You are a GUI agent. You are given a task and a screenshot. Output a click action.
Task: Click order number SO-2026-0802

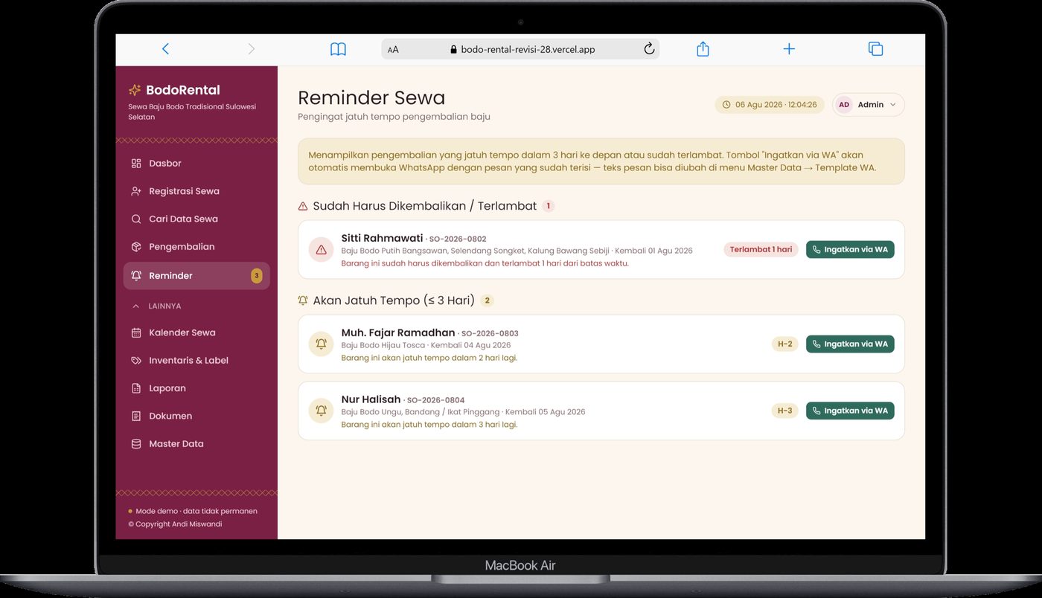click(x=458, y=239)
